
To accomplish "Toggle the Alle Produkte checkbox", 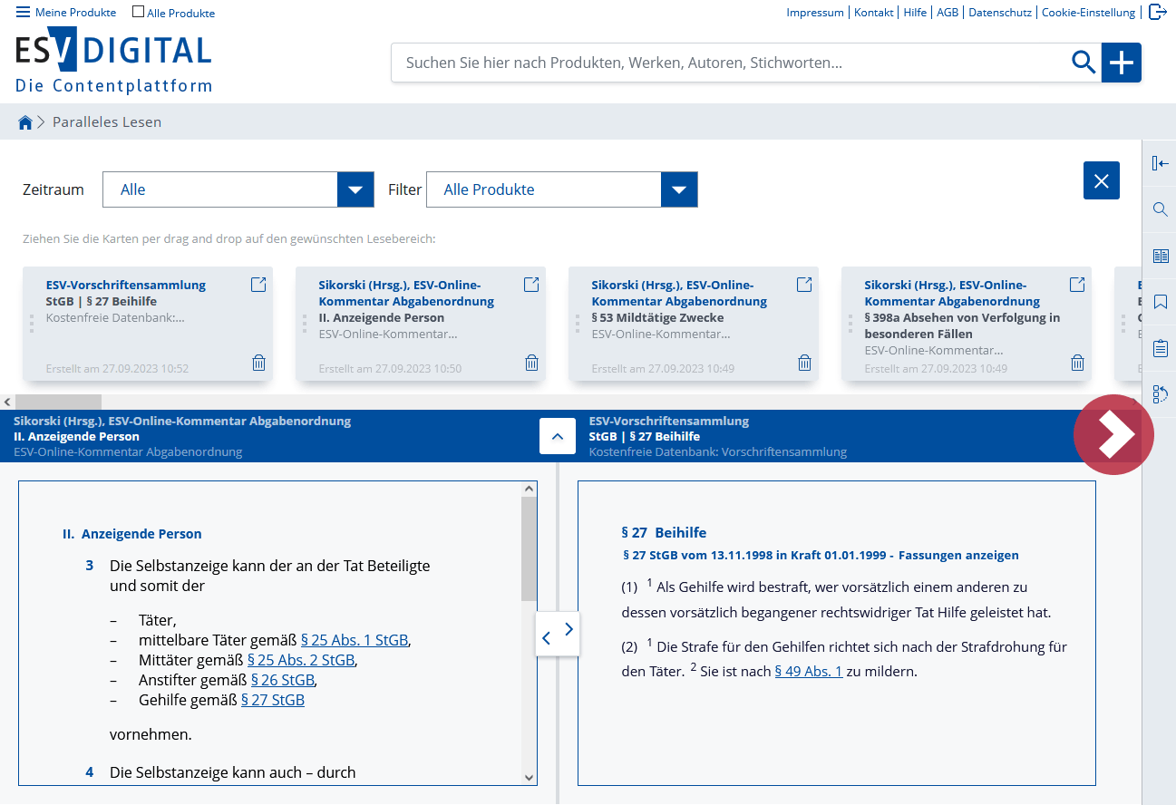I will tap(138, 12).
